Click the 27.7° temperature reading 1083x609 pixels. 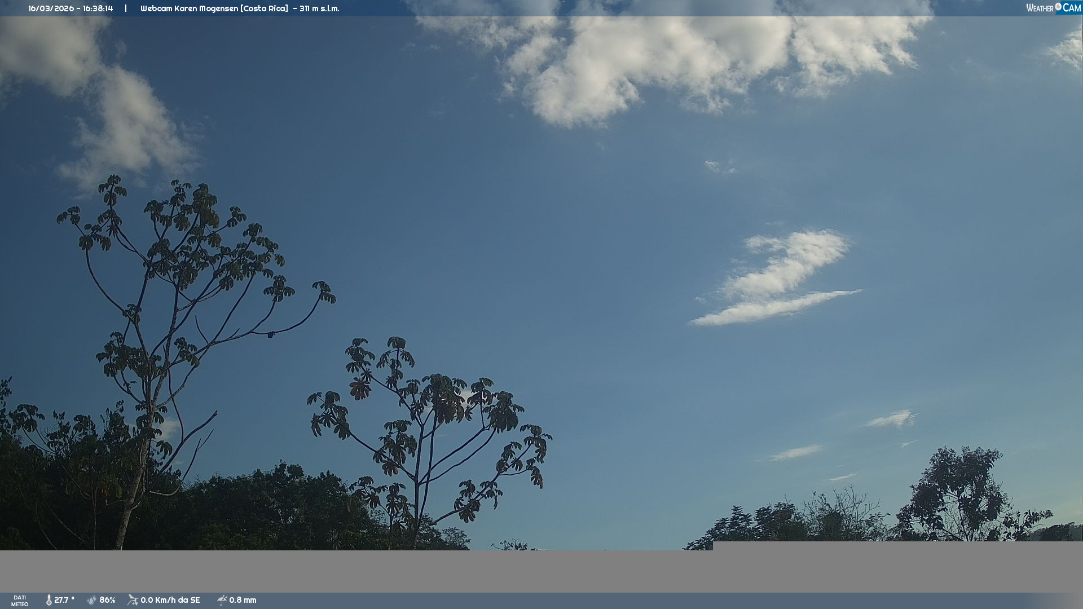(x=64, y=600)
